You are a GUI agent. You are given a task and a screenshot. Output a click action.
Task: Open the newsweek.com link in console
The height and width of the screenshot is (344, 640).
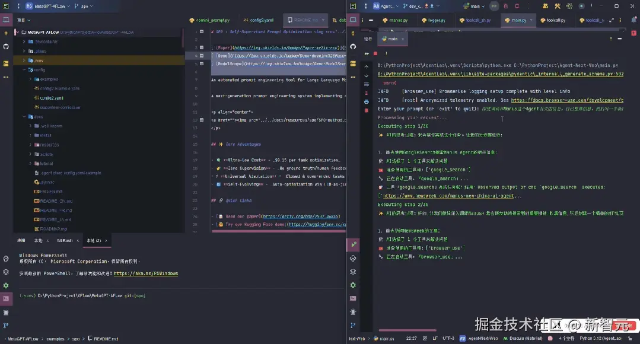[x=448, y=196]
